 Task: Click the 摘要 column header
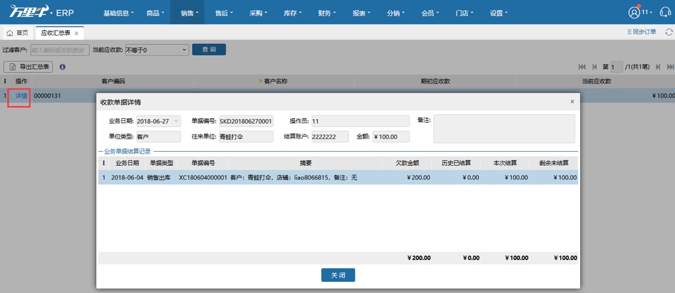306,163
